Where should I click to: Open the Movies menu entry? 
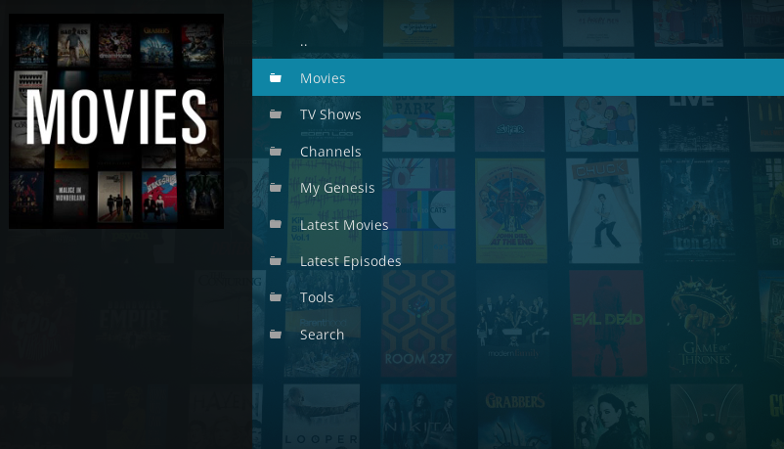[518, 77]
